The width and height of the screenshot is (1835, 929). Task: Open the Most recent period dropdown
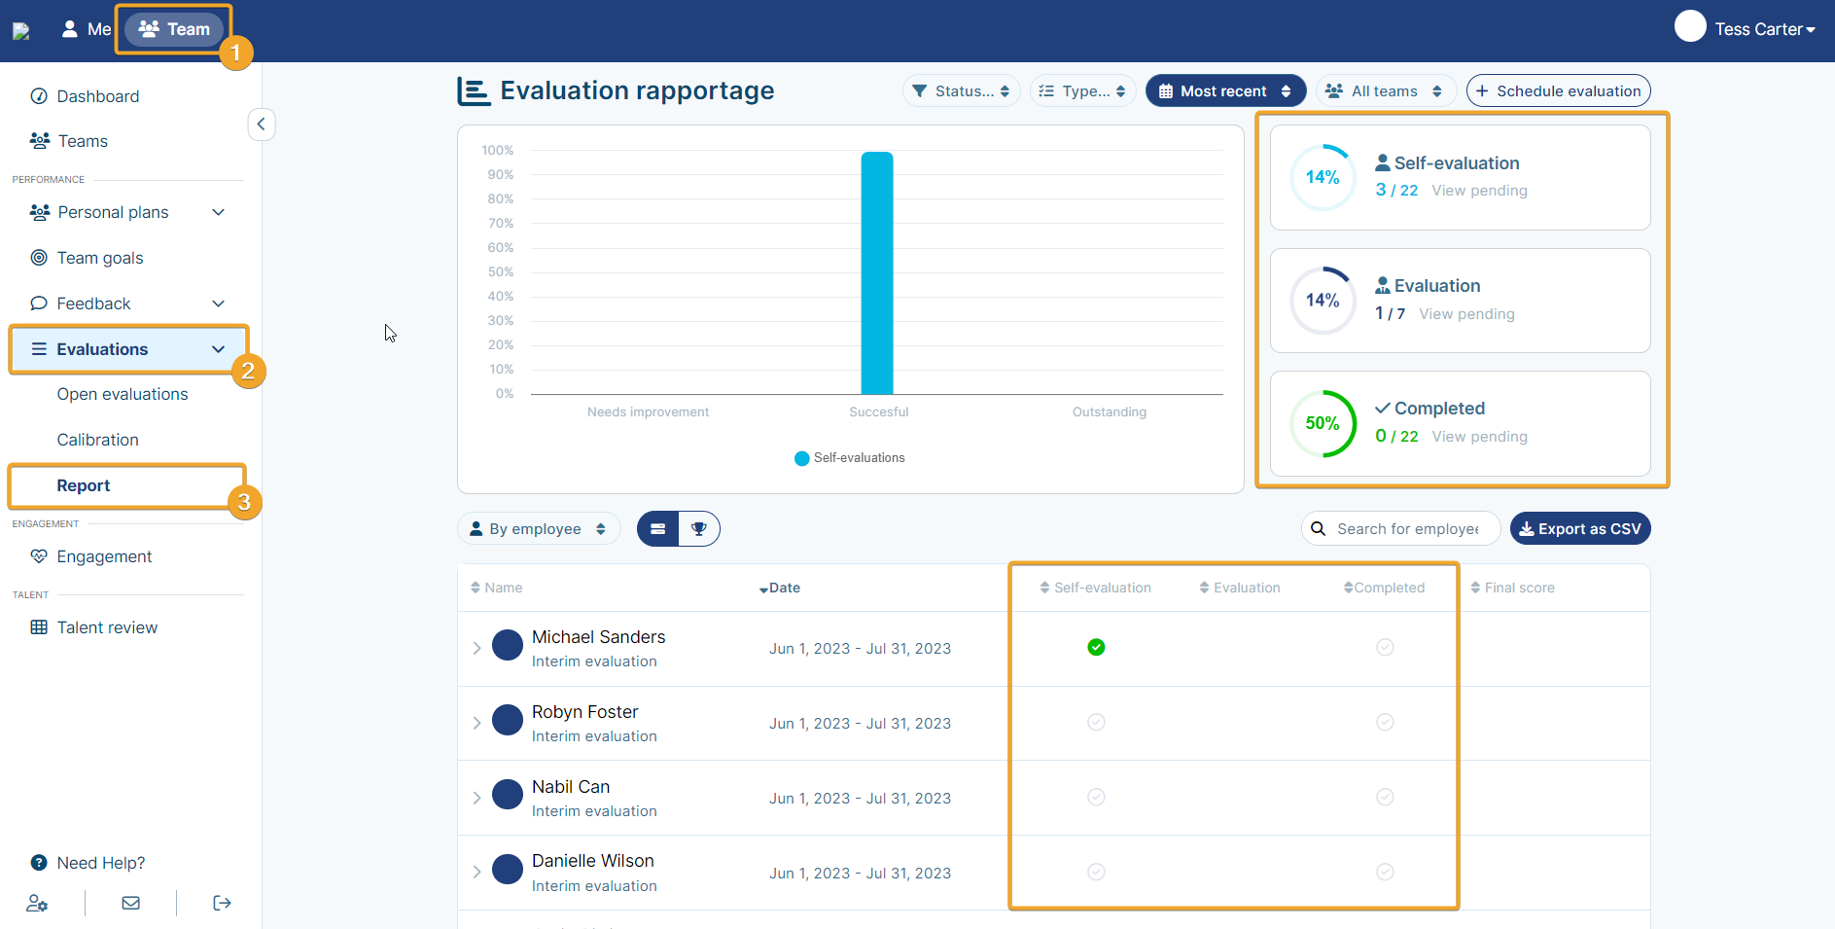[1225, 90]
